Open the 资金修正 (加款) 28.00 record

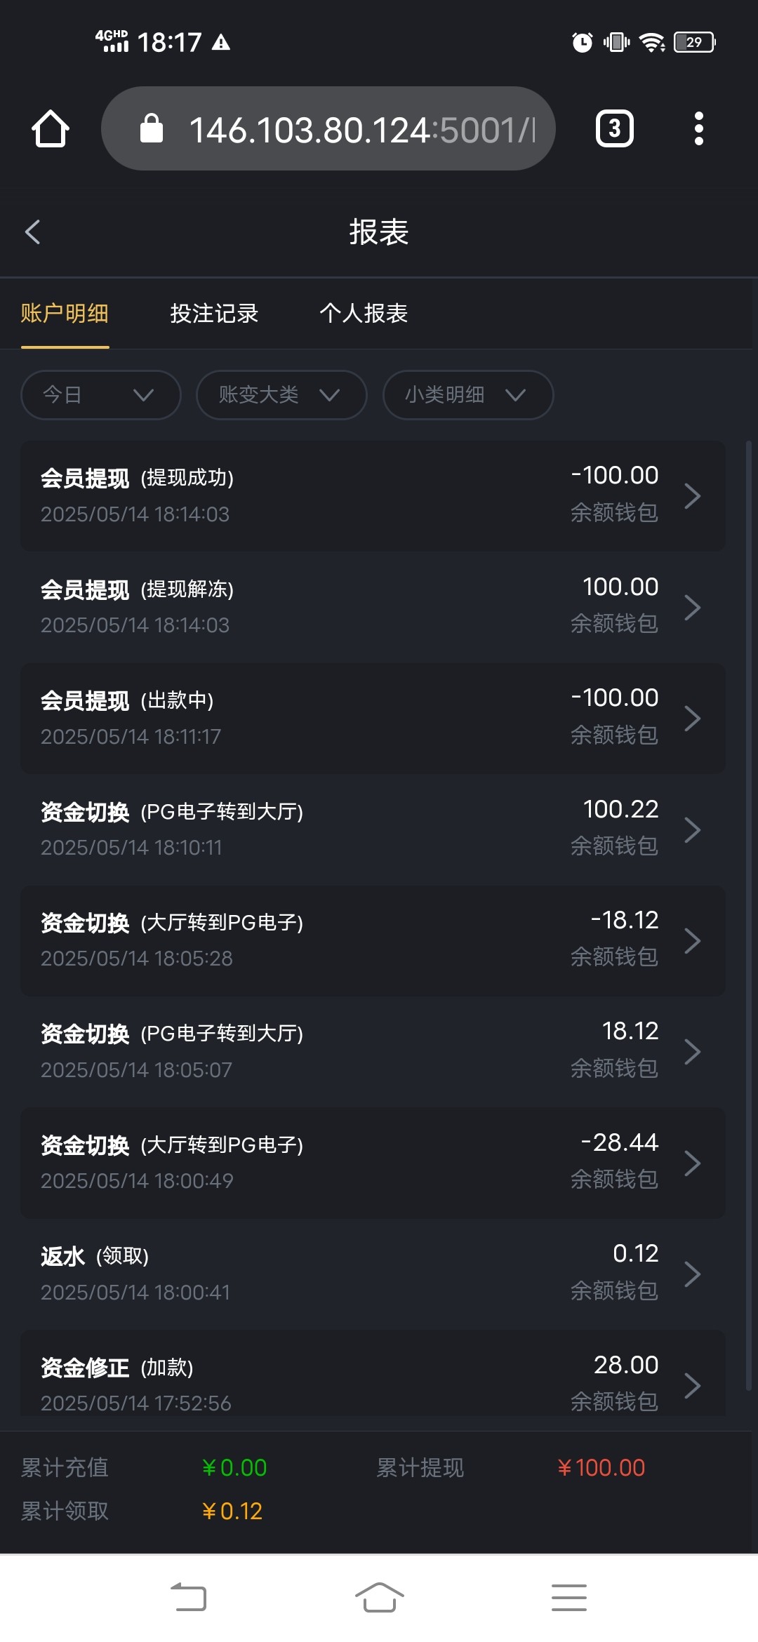tap(372, 1382)
